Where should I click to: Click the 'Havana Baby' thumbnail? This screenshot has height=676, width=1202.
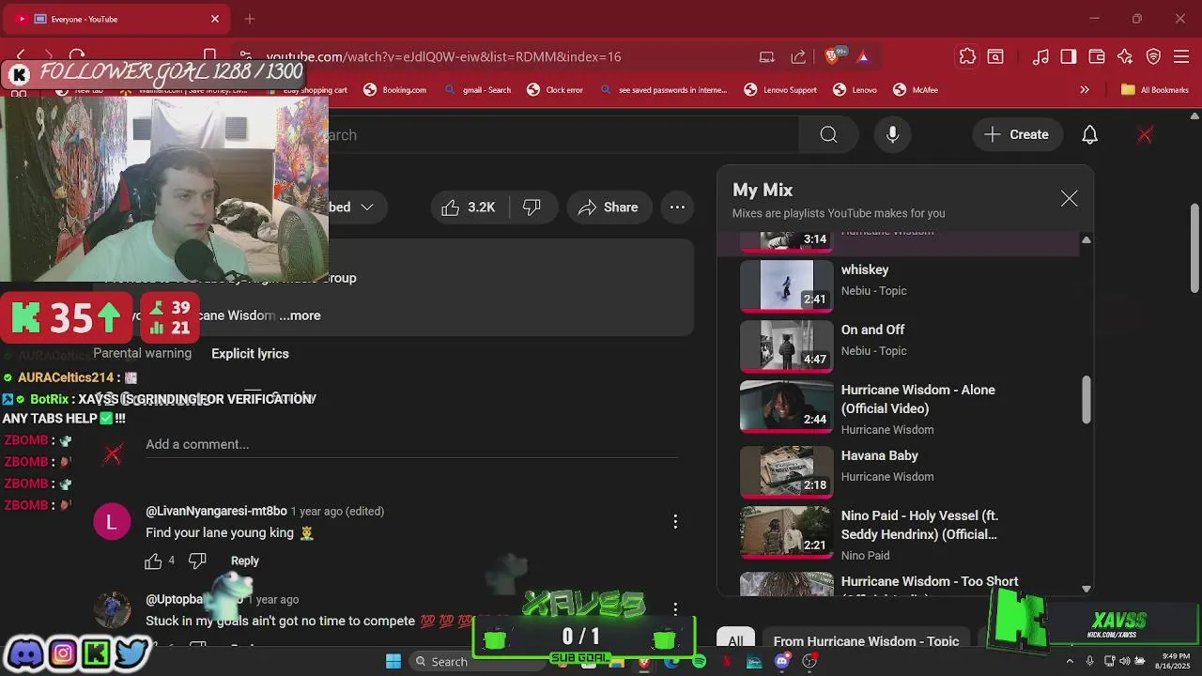(x=787, y=471)
